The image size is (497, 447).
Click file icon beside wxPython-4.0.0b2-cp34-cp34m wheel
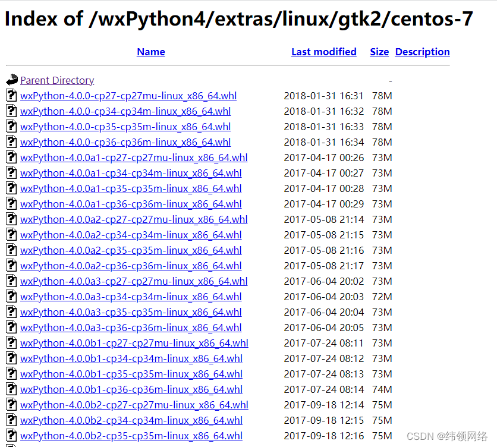click(x=11, y=420)
